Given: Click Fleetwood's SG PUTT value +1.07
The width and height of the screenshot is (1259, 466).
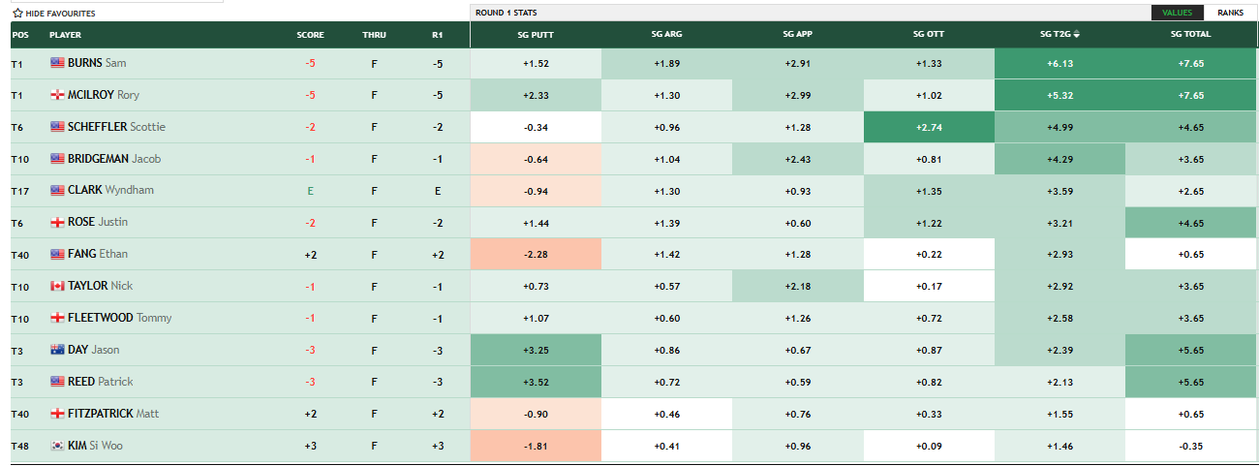Looking at the screenshot, I should [536, 318].
